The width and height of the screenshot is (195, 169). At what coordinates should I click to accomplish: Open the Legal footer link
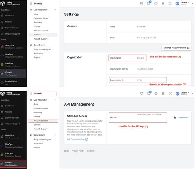(67, 151)
